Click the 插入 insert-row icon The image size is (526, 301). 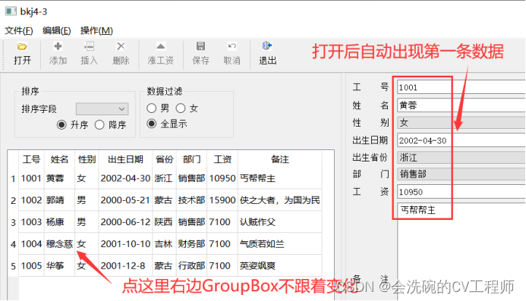(x=90, y=46)
